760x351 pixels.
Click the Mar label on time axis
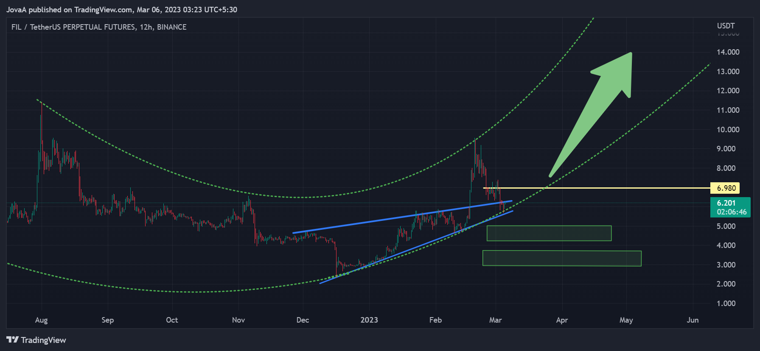point(495,320)
